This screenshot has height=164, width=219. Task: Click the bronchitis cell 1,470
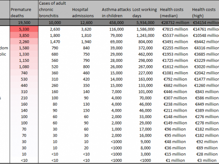[x=55, y=42]
